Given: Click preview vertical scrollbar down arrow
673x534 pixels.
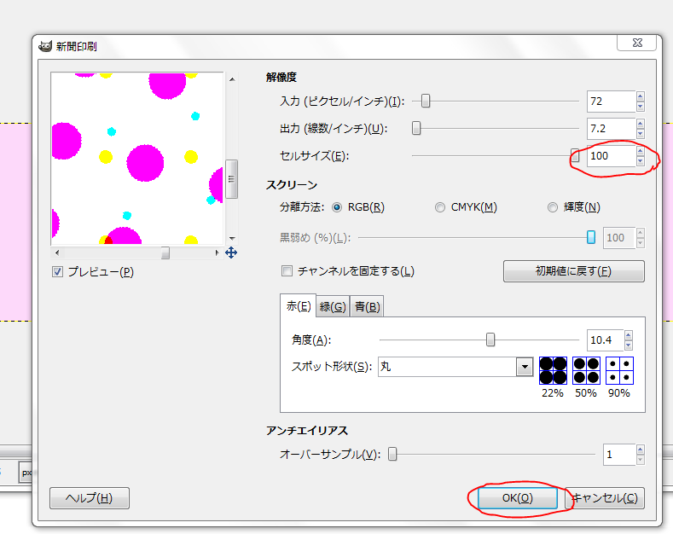Looking at the screenshot, I should [232, 238].
